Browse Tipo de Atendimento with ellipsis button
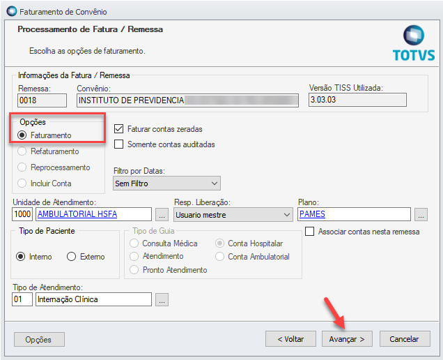This screenshot has width=443, height=360. (162, 300)
